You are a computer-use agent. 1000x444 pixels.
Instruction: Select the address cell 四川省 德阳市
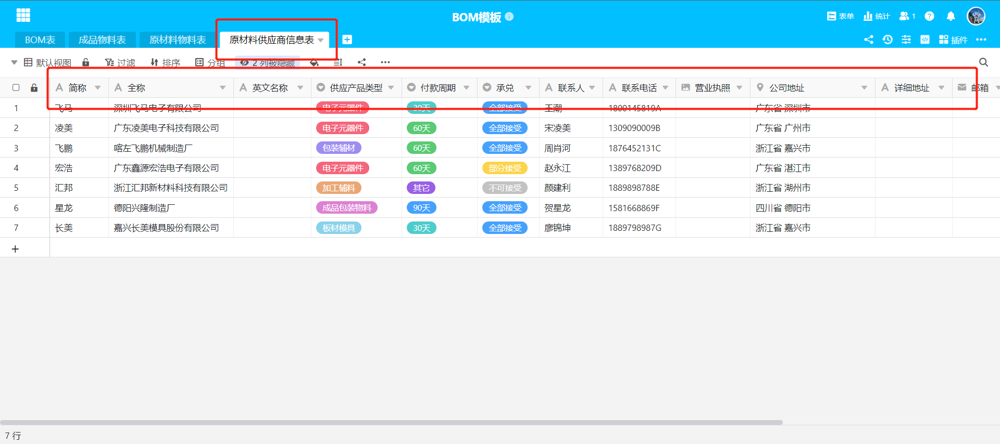tap(813, 208)
